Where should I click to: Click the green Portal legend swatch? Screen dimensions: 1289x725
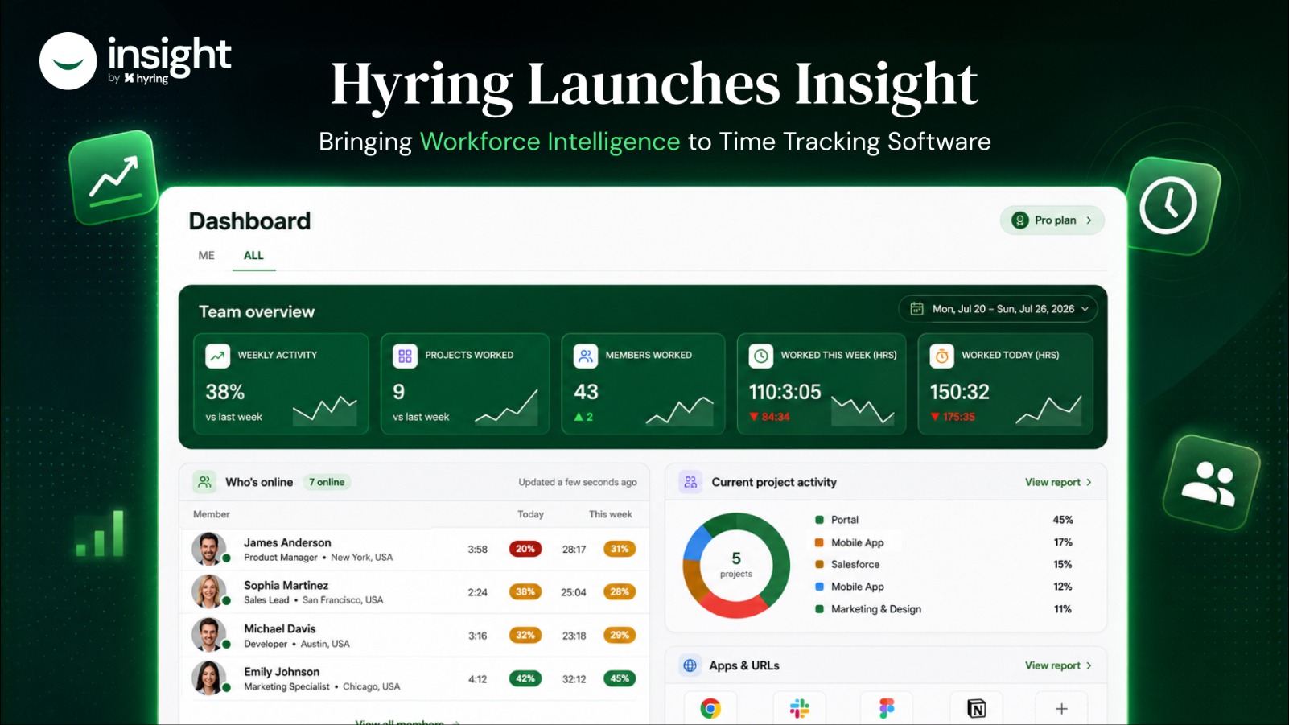[819, 520]
